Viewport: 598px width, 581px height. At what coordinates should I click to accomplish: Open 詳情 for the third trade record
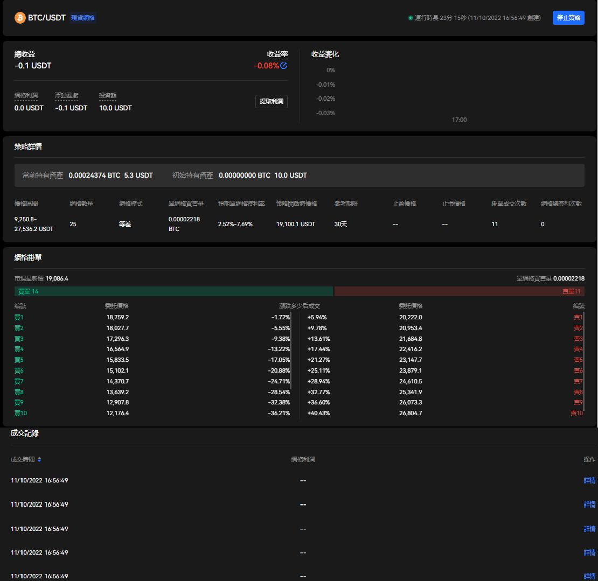click(589, 529)
